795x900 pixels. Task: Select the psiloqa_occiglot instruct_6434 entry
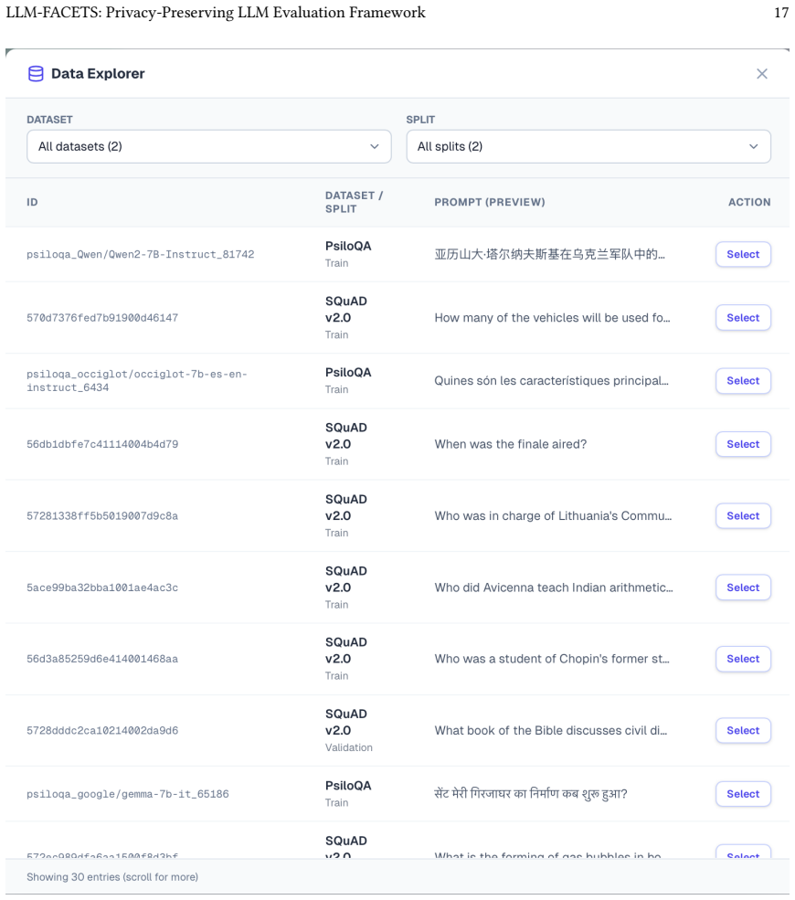[x=743, y=380]
